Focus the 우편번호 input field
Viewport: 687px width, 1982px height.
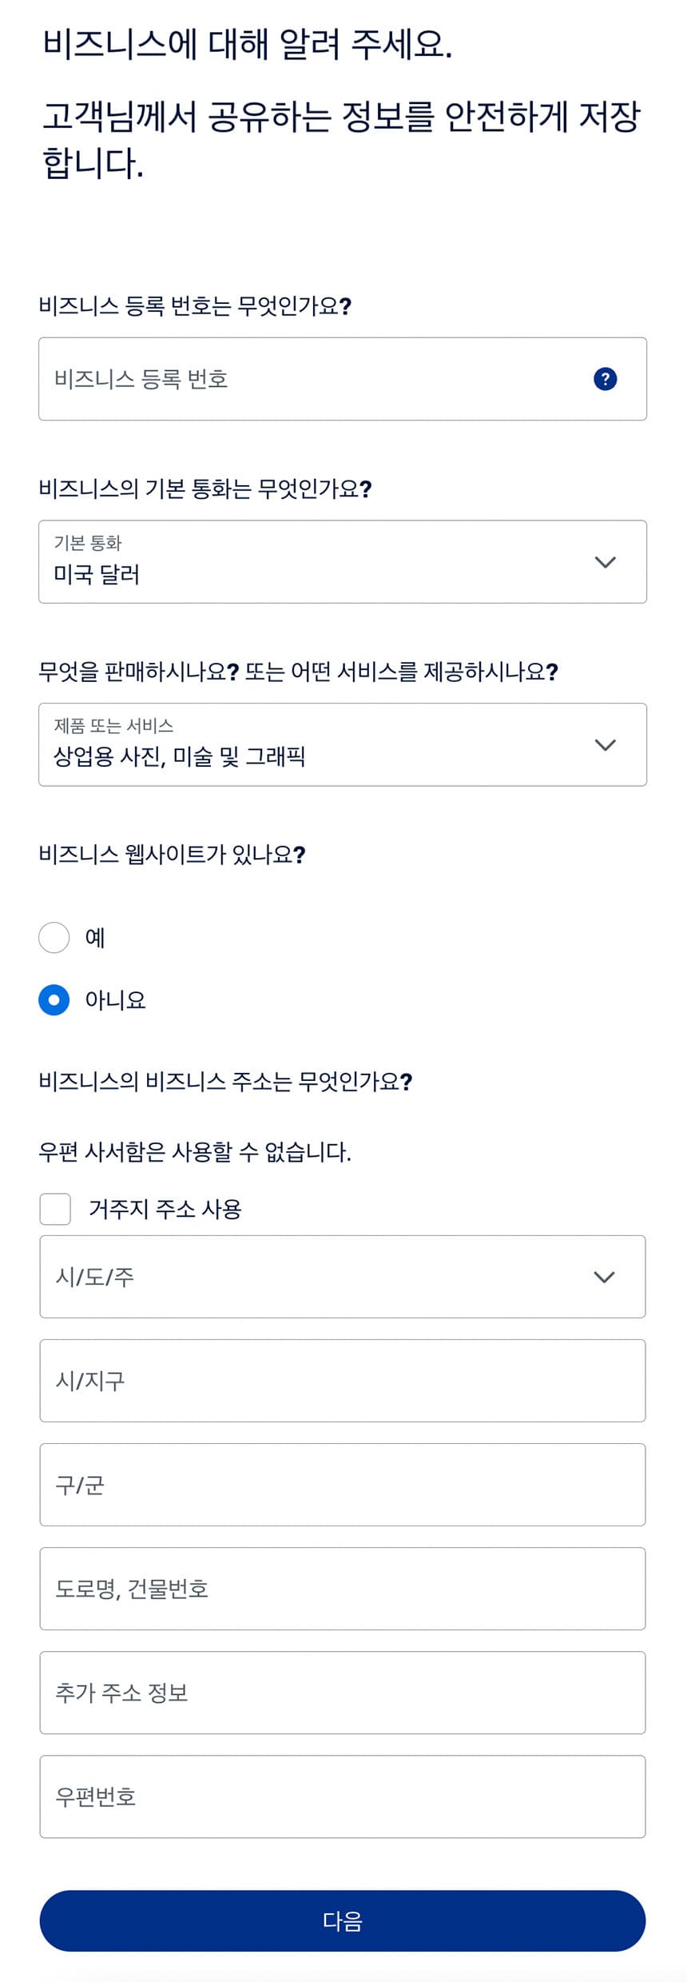click(x=343, y=1797)
